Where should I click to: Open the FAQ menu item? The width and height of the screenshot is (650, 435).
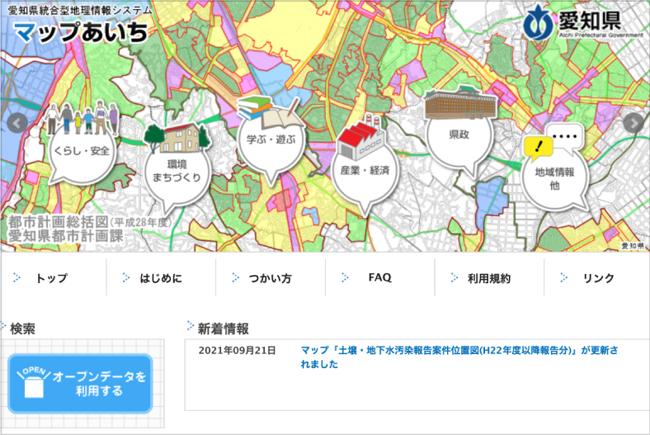tap(379, 277)
